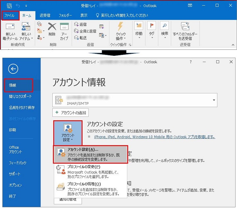Open the クイック操作 dialog launcher

click(x=130, y=45)
